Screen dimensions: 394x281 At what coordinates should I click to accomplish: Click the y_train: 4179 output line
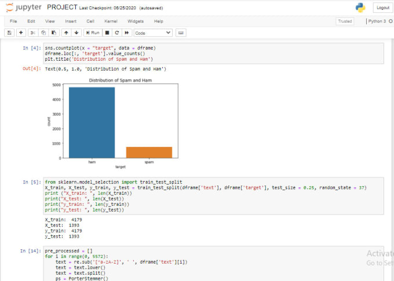63,231
